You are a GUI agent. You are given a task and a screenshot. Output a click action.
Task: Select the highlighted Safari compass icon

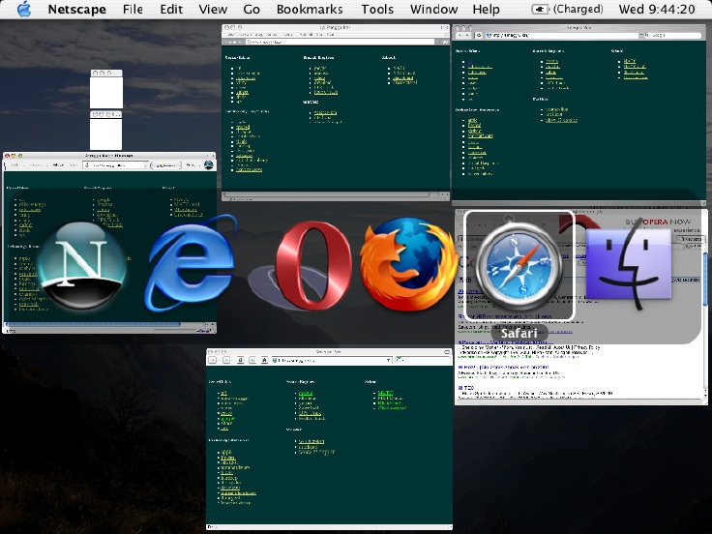519,265
